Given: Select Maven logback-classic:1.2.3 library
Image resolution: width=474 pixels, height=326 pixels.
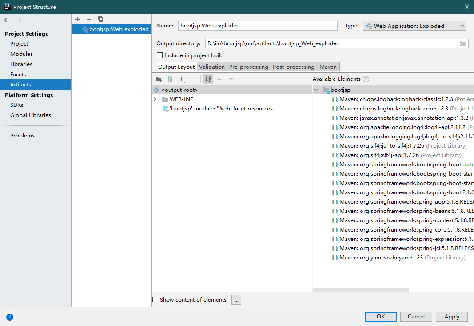Looking at the screenshot, I should tap(402, 99).
